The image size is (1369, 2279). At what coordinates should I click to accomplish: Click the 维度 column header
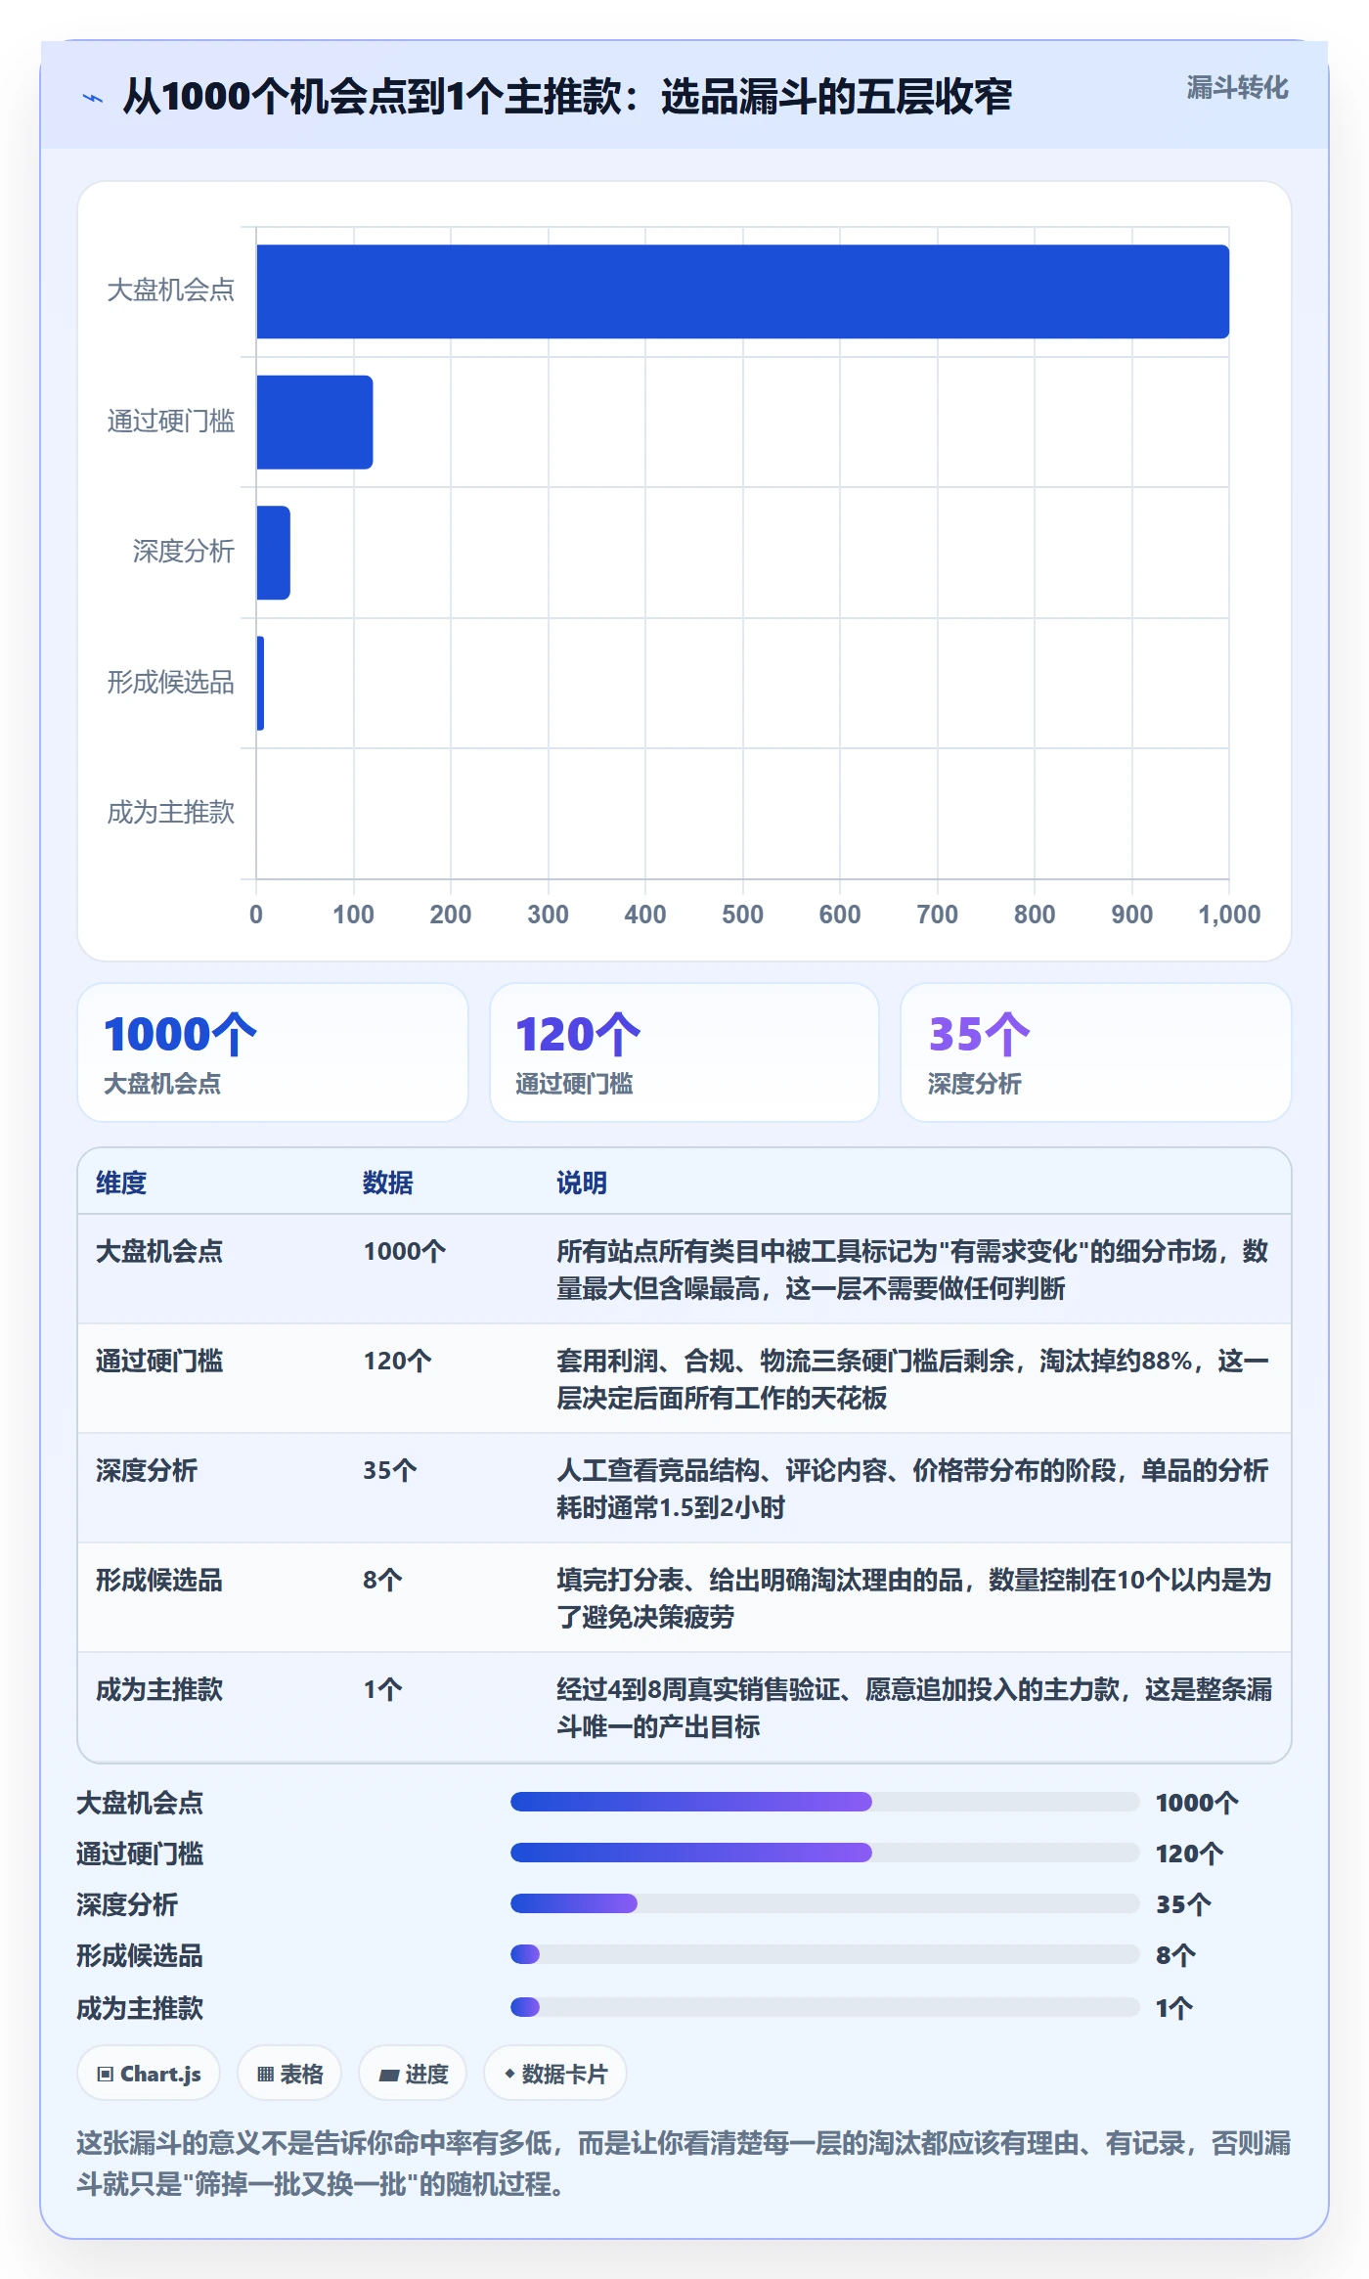[121, 1183]
